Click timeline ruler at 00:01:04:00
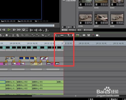Viewport: 126px width, 100px height. tap(33, 43)
